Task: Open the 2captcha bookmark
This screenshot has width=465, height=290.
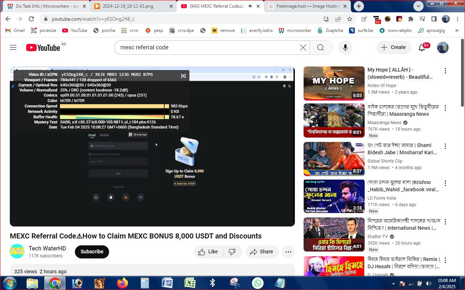Action: point(330,30)
